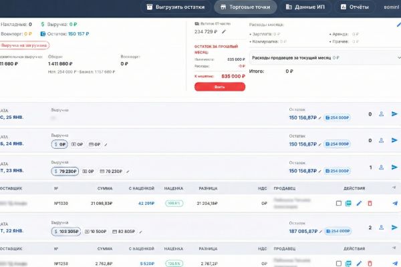Click the Зарплата expense line
The width and height of the screenshot is (401, 267).
pos(265,34)
